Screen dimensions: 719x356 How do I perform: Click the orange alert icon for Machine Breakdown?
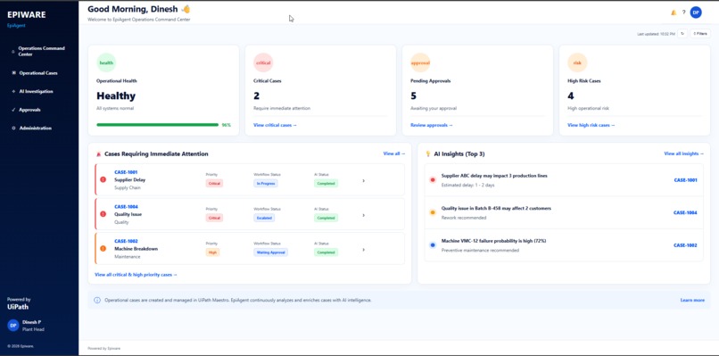click(103, 248)
